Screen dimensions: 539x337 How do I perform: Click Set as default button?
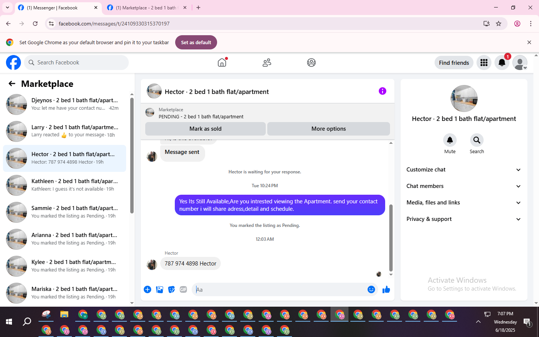click(196, 42)
